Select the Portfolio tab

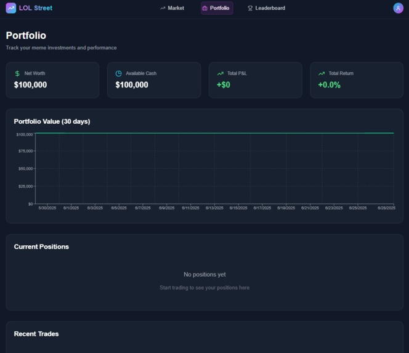(217, 8)
